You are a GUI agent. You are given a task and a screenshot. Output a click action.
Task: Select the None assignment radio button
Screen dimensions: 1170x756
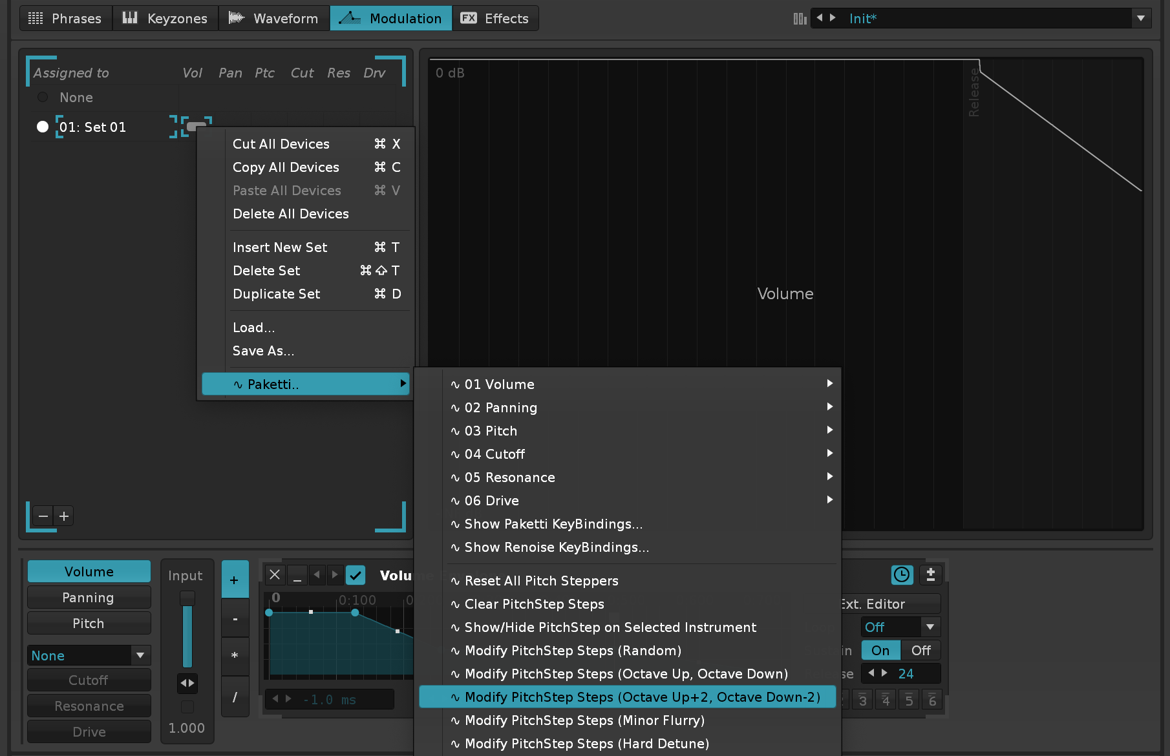coord(43,98)
